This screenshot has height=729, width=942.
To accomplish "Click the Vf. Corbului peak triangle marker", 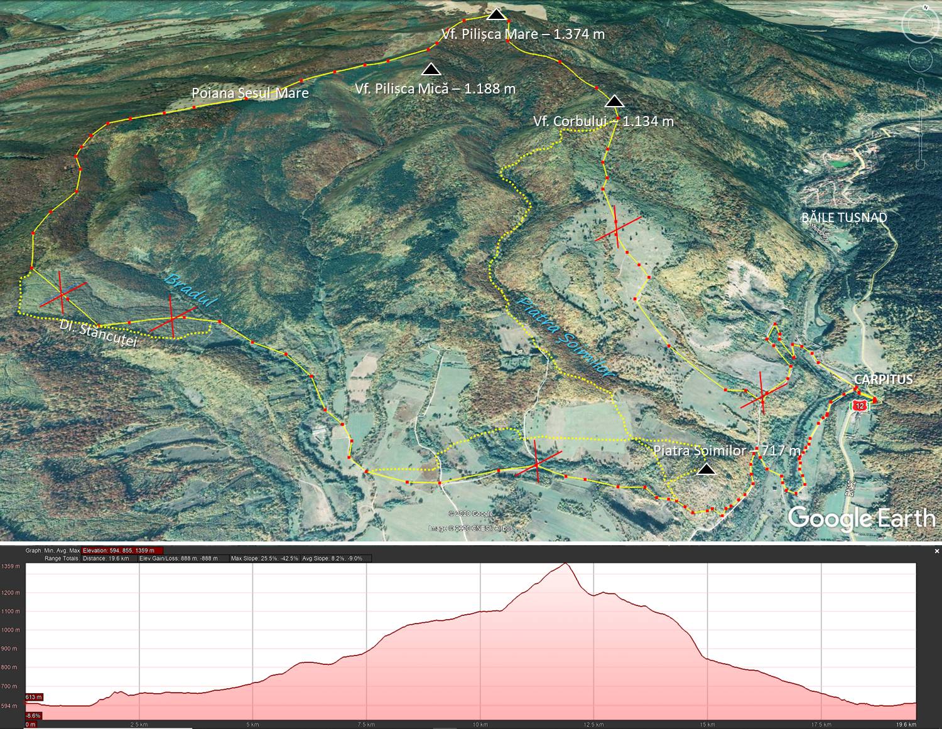I will click(x=615, y=101).
